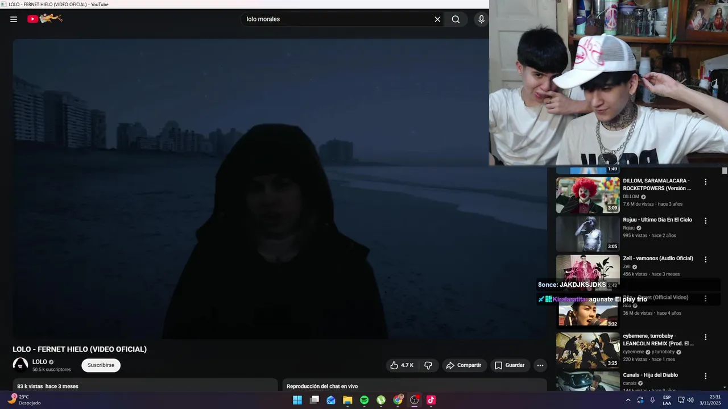Open the YouTube hamburger guide menu
Screen dimensions: 728x409
(x=14, y=19)
